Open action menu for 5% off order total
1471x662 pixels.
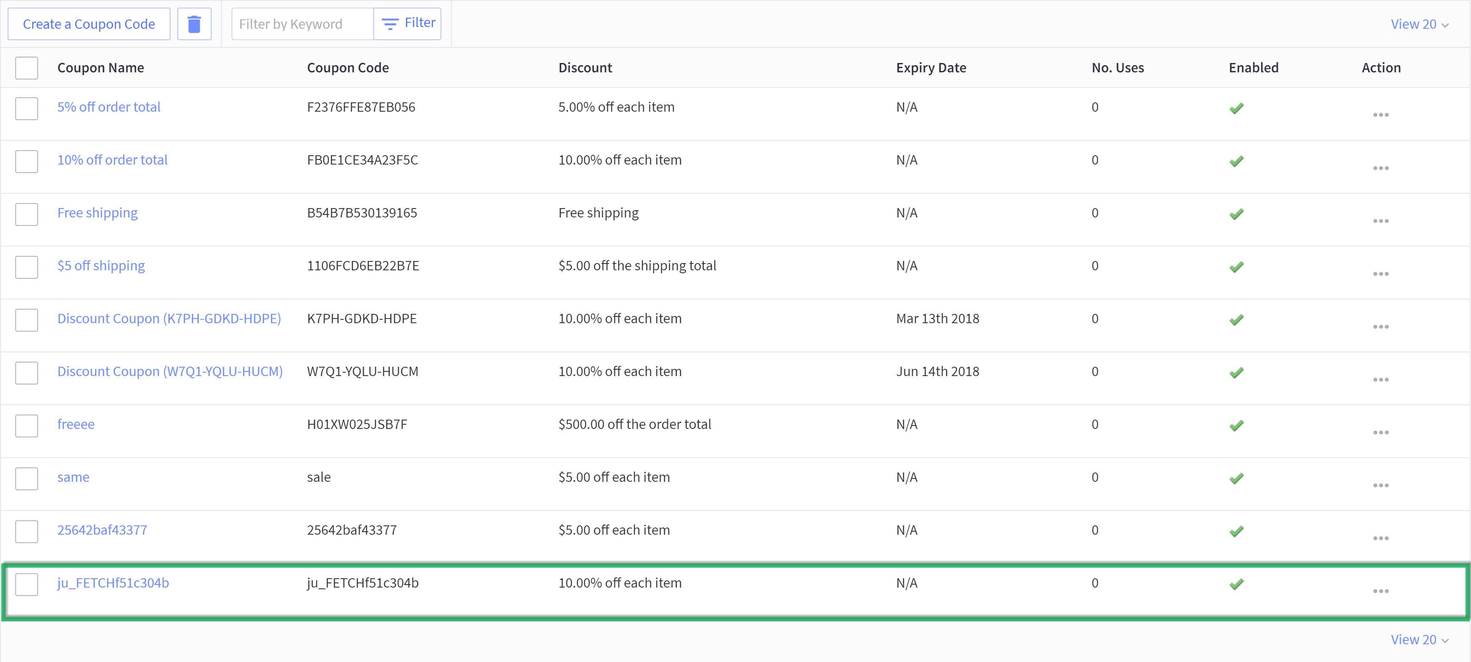point(1380,115)
